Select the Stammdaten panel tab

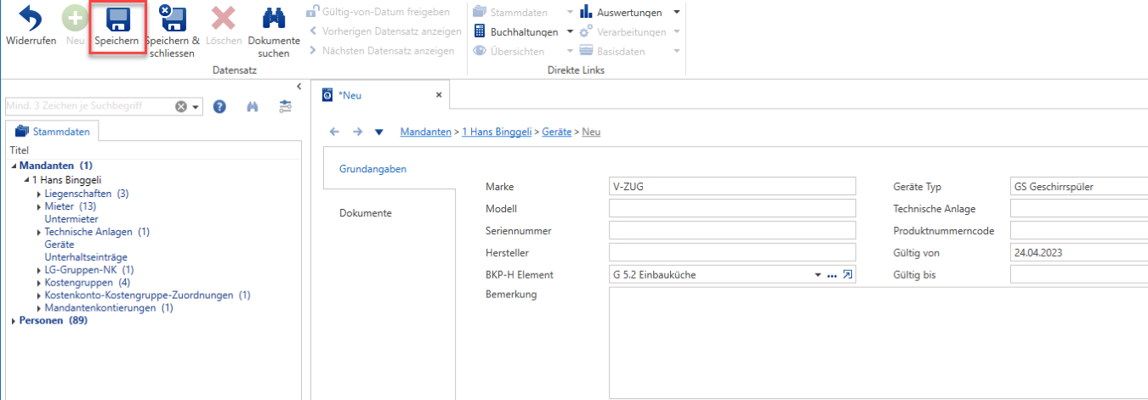coord(52,132)
